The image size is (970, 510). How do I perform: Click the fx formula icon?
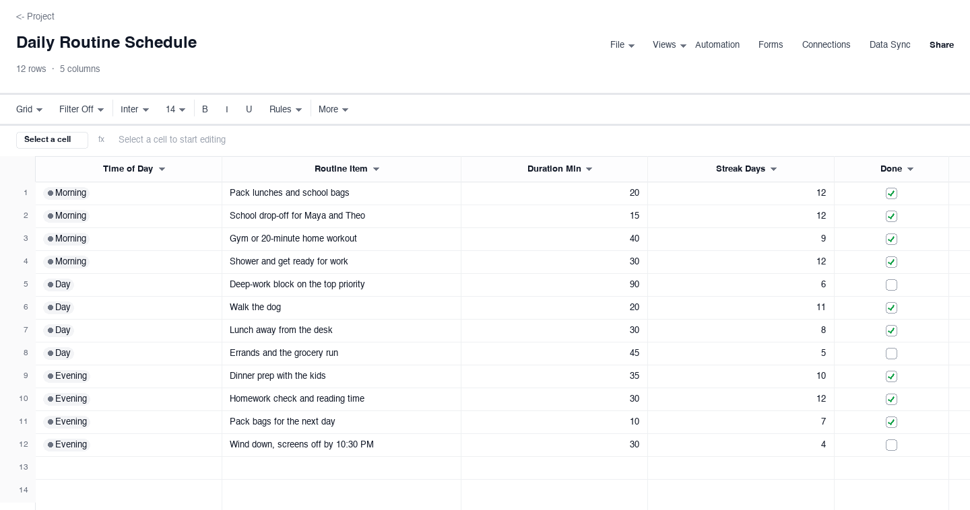(101, 139)
